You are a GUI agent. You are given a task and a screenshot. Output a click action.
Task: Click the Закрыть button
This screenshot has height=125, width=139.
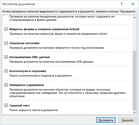(128, 120)
